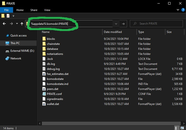
Task: Sort by Name column header
Action: (x=72, y=32)
